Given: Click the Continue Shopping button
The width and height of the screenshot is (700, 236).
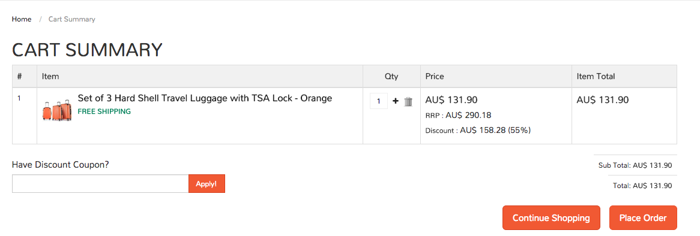Looking at the screenshot, I should [551, 218].
